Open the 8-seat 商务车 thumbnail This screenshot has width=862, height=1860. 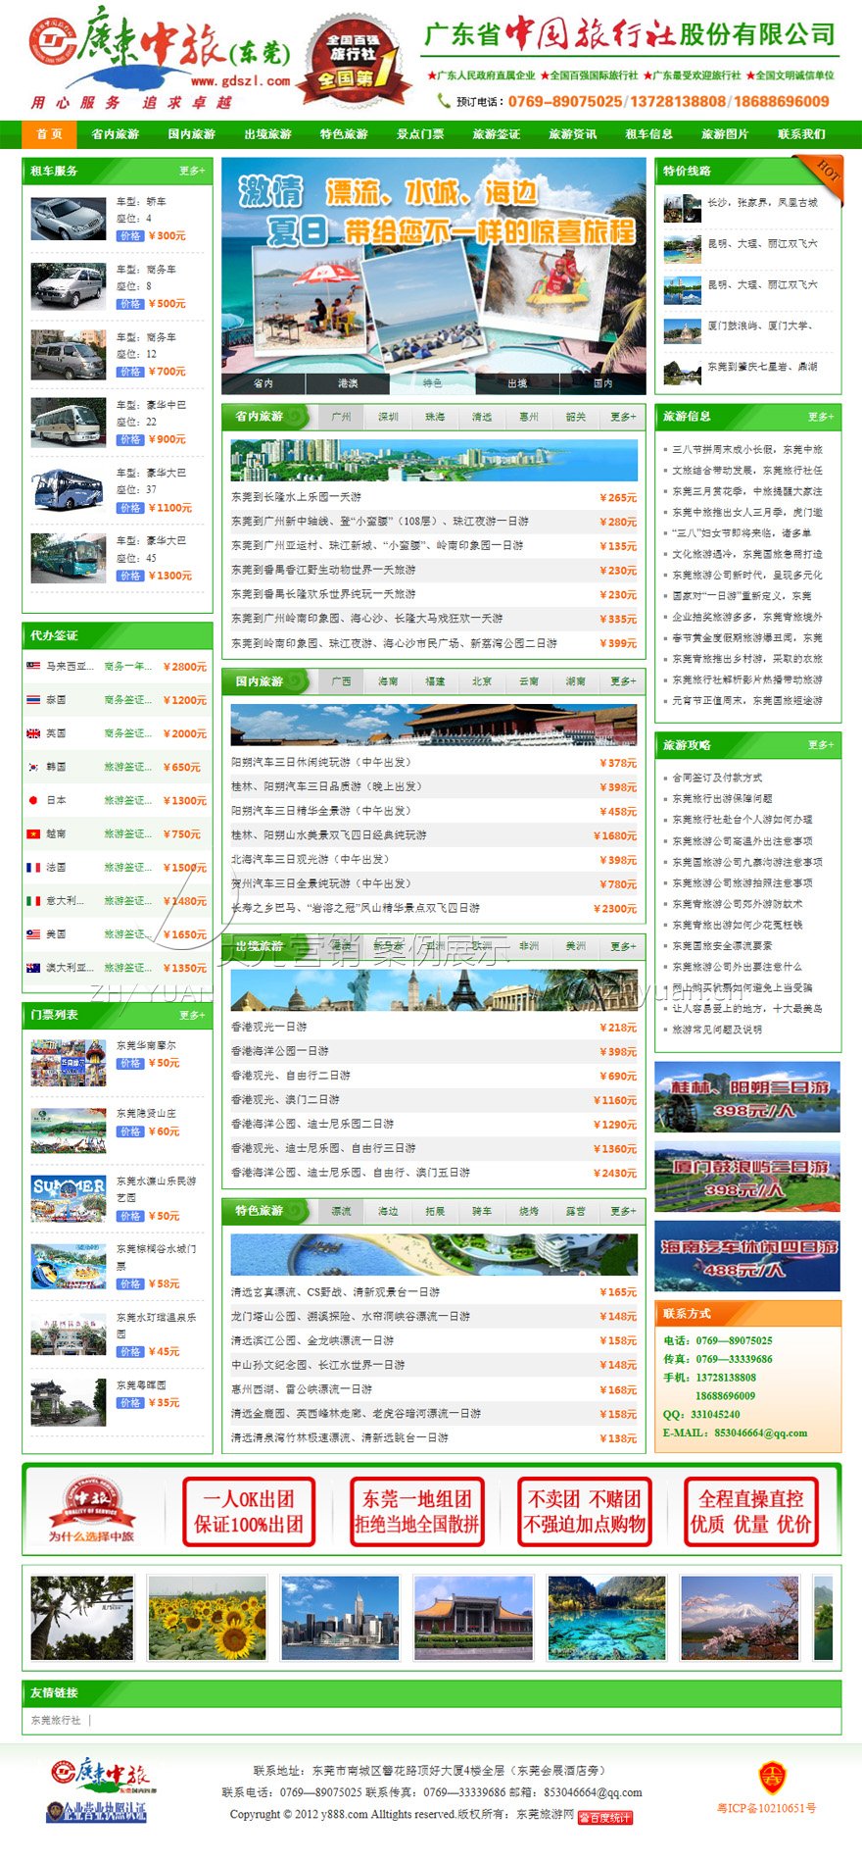pyautogui.click(x=69, y=286)
